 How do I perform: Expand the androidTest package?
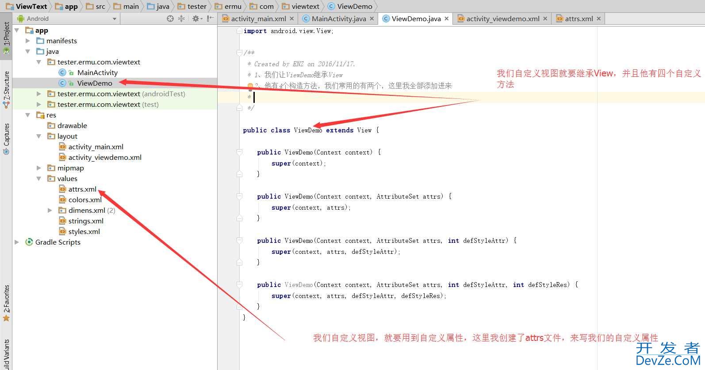(x=39, y=94)
